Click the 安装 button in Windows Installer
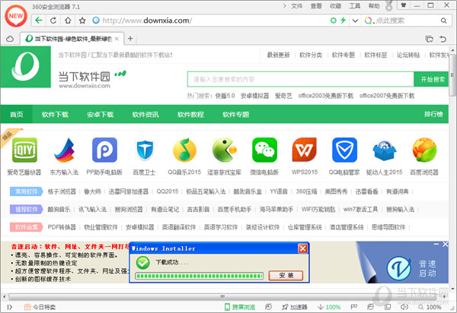This screenshot has width=457, height=313. click(286, 275)
